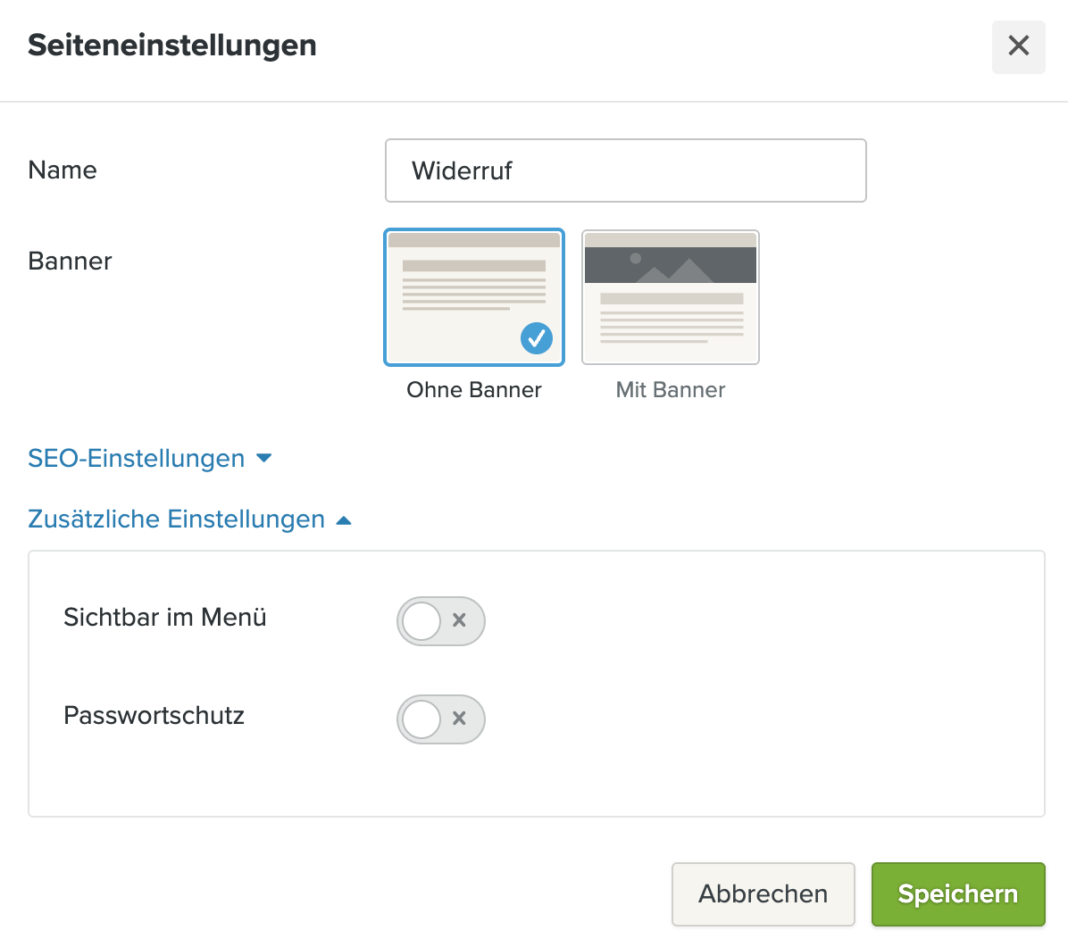1068x939 pixels.
Task: Click the mountain image icon in Mit Banner preview
Action: 671,266
